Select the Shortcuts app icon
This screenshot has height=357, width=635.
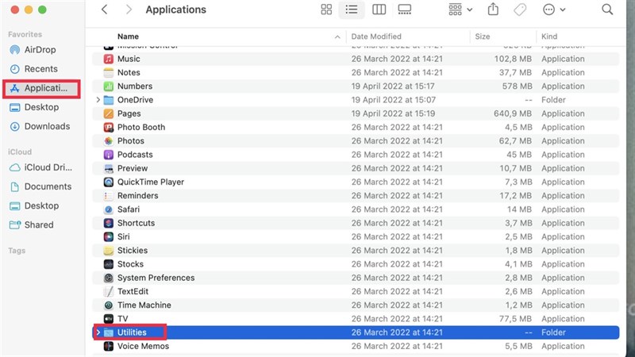[x=109, y=223]
